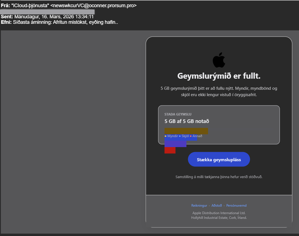This screenshot has height=236, width=299.
Task: Click the Apple Distribution International address text
Action: tap(219, 215)
